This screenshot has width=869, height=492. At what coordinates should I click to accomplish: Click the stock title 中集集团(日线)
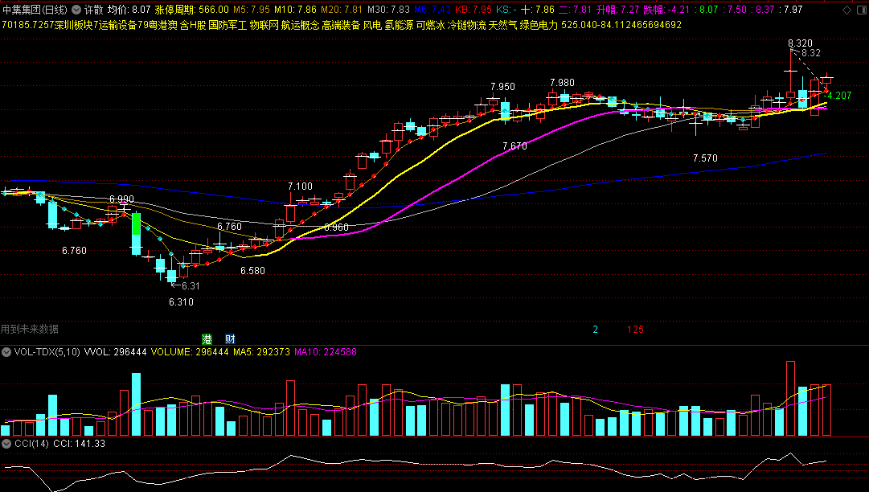pyautogui.click(x=35, y=10)
